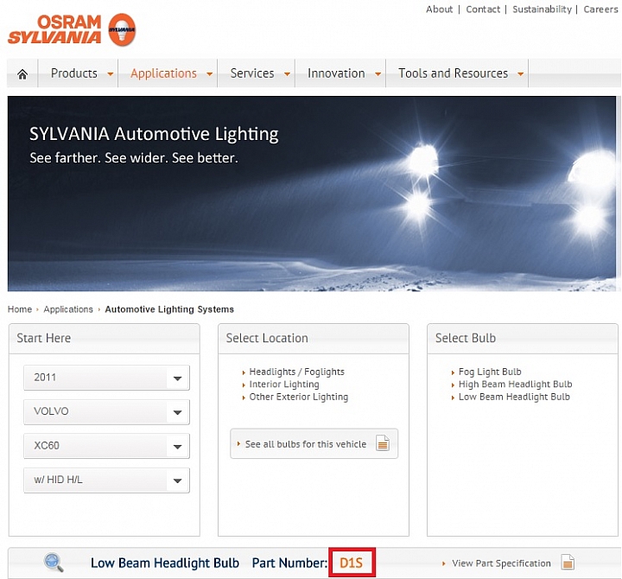Click the document icon beside See all bulbs
The image size is (622, 579).
(383, 443)
